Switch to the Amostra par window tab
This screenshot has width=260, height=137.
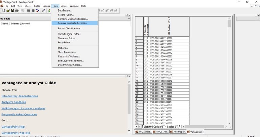[178, 132]
